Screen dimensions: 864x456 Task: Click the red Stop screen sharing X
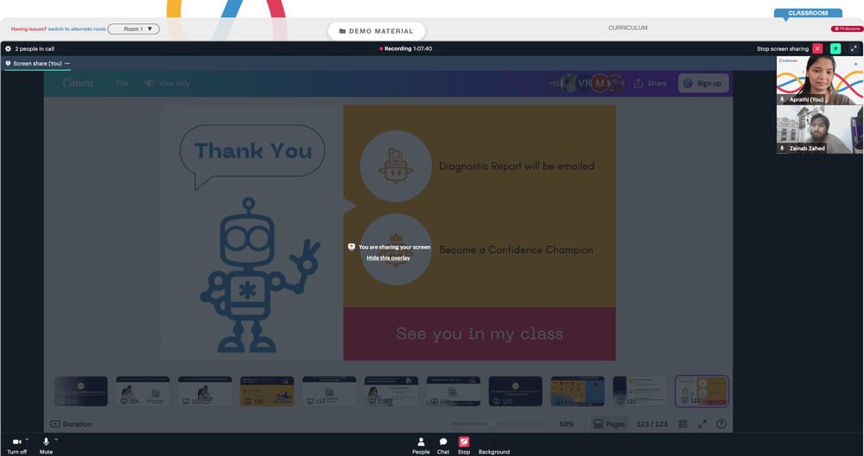coord(817,48)
